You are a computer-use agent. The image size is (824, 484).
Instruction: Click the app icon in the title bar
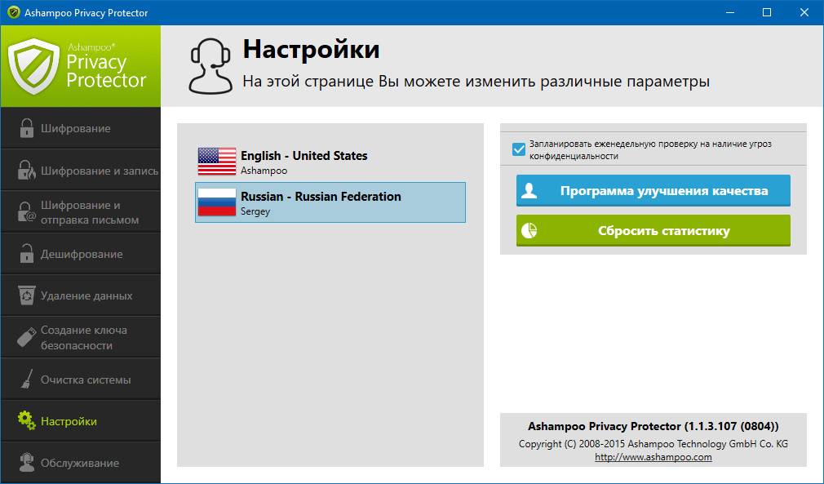pyautogui.click(x=14, y=12)
